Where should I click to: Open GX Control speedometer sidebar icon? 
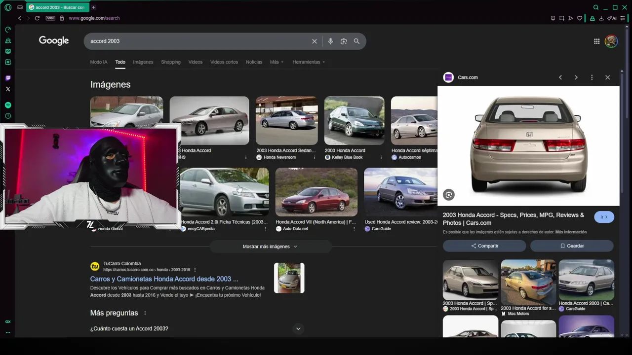coord(8,30)
